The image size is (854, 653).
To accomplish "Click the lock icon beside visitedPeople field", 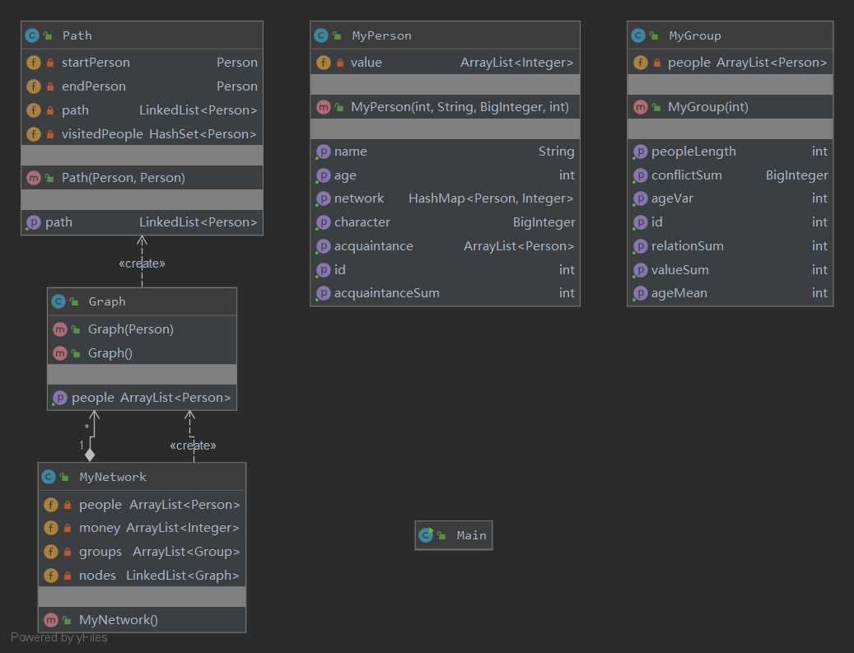I will (x=50, y=134).
